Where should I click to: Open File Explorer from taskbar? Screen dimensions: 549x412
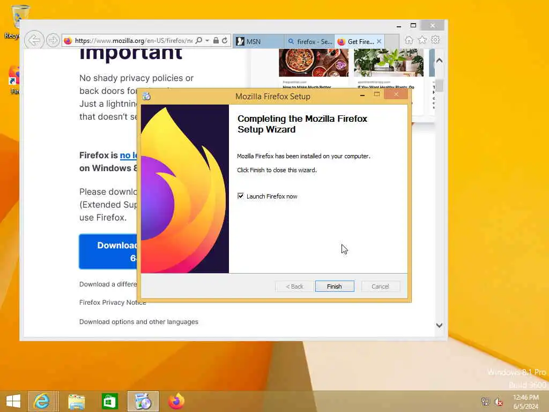tap(76, 401)
